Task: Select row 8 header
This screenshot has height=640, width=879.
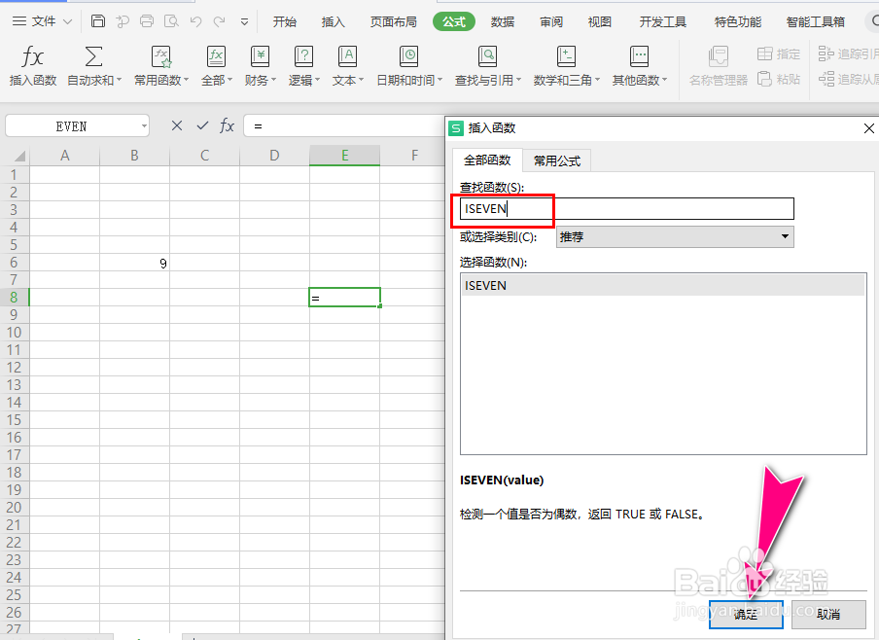Action: [x=14, y=298]
